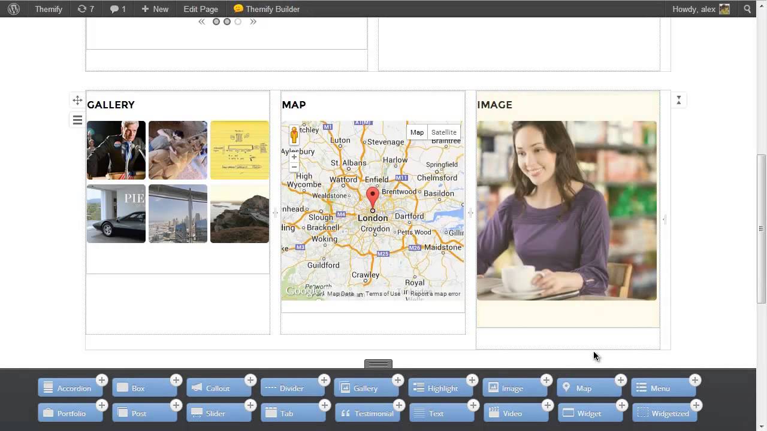
Task: Open the sports car gallery thumbnail
Action: pyautogui.click(x=116, y=214)
